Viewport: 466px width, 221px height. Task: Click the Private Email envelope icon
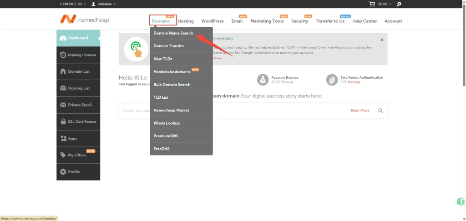tap(63, 105)
